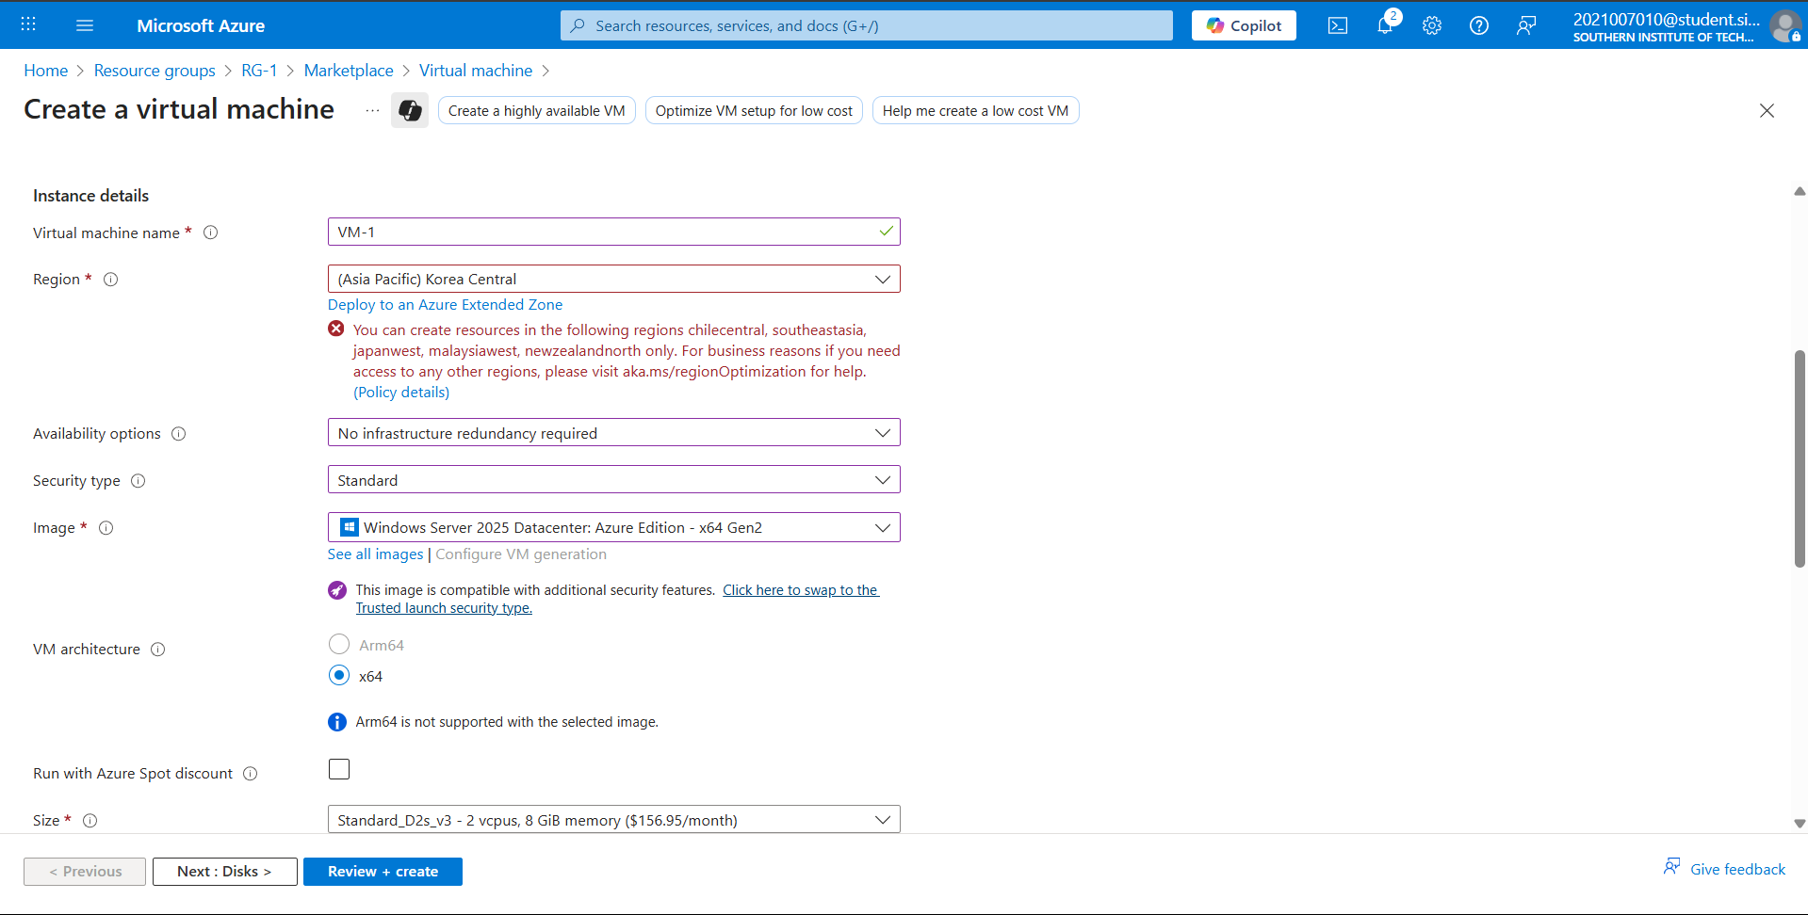Open Deploy to an Azure Extended Zone link
1808x915 pixels.
click(445, 305)
